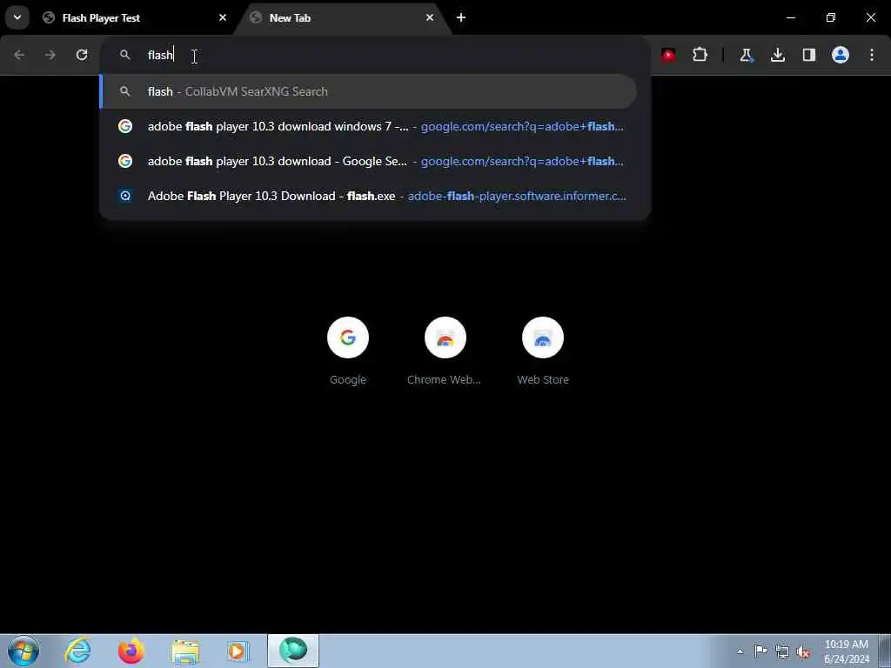The height and width of the screenshot is (668, 891).
Task: Go back with the back arrow
Action: (x=19, y=55)
